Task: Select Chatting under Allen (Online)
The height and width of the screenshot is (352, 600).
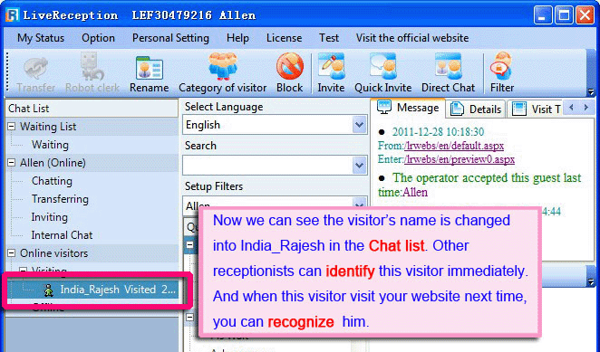Action: [x=52, y=181]
